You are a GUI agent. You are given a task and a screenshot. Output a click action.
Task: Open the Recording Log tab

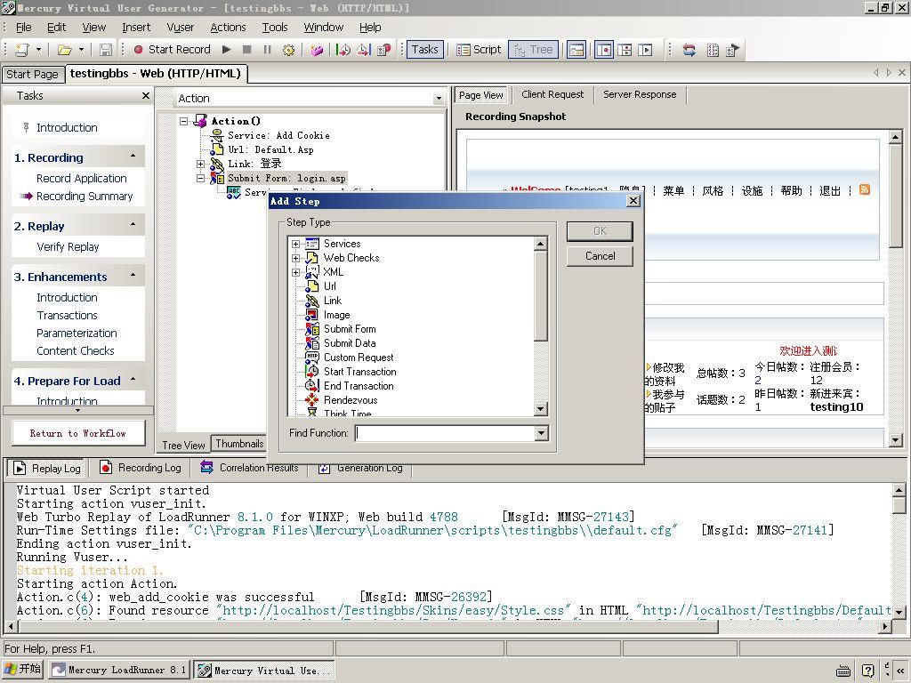pos(140,468)
